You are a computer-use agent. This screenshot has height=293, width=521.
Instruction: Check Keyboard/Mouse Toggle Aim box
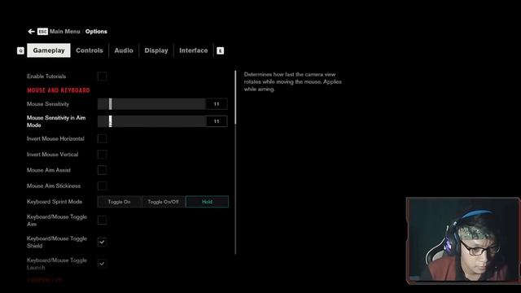click(x=103, y=220)
